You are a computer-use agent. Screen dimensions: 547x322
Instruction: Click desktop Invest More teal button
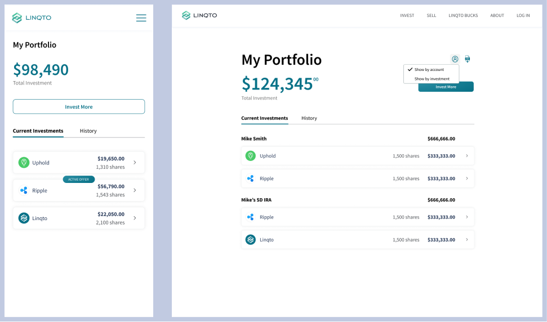[x=446, y=87]
